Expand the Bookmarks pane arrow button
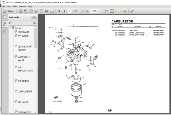 36,17
